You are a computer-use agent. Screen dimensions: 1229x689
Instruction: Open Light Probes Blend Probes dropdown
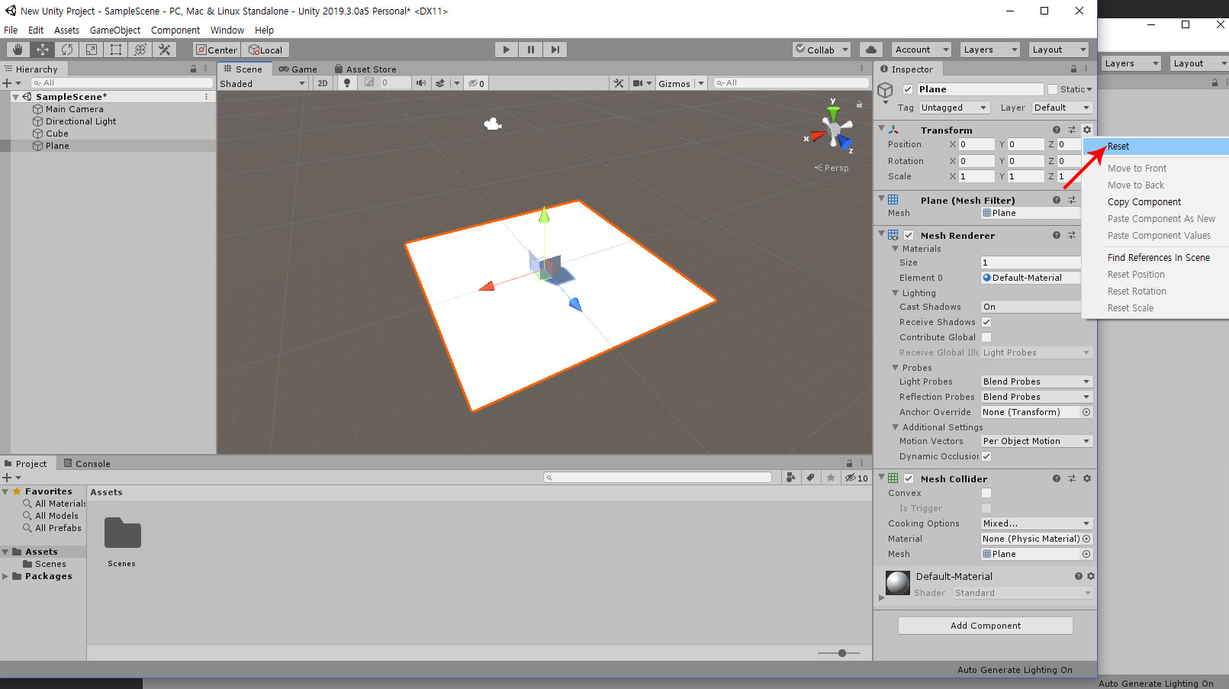(x=1036, y=382)
